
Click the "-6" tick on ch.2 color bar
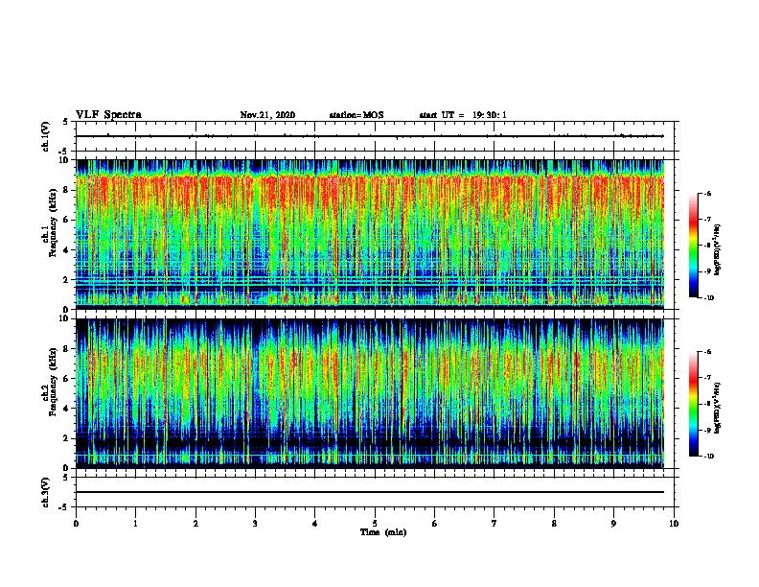tap(708, 352)
